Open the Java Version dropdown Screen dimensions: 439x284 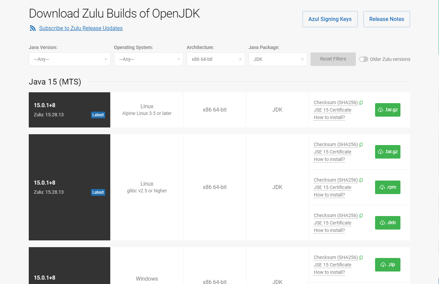pos(70,59)
